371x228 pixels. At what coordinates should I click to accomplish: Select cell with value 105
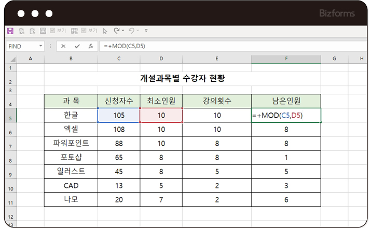[x=119, y=116]
